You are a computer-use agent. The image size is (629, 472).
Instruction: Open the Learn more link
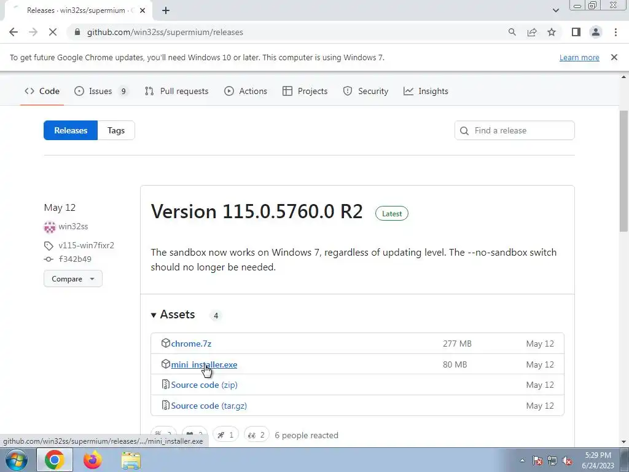pyautogui.click(x=579, y=57)
